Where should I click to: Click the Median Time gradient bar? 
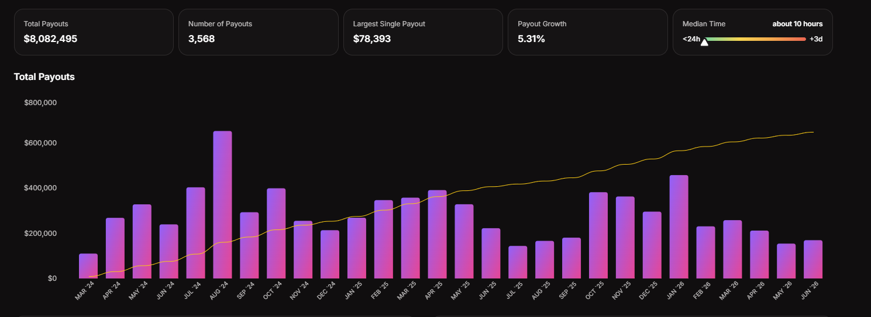pyautogui.click(x=755, y=39)
